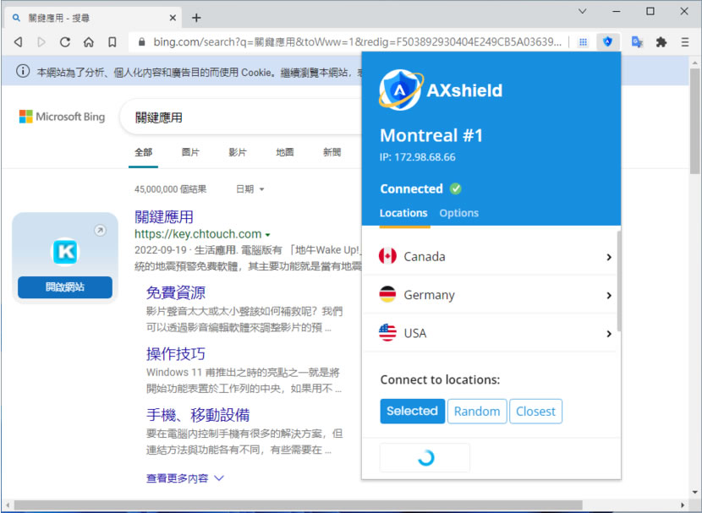Screen dimensions: 702x513
Task: Click the Canada flag icon
Action: (387, 256)
